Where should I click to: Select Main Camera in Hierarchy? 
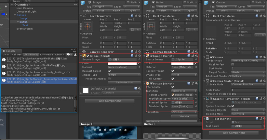(x=25, y=8)
